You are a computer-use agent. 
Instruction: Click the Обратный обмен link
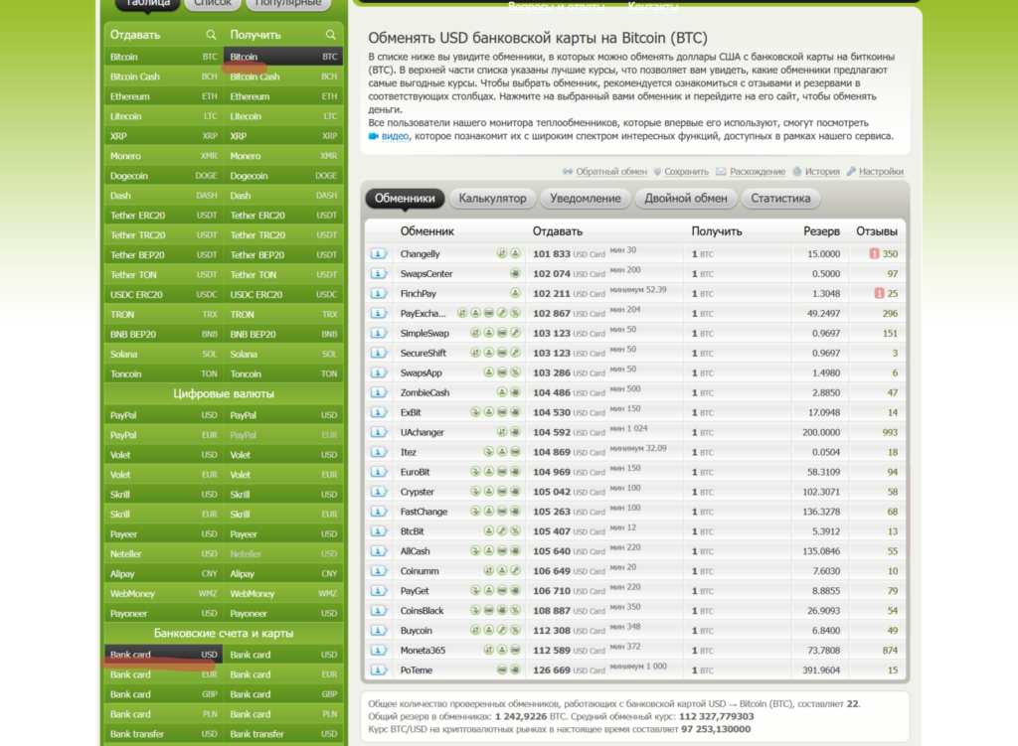click(611, 171)
